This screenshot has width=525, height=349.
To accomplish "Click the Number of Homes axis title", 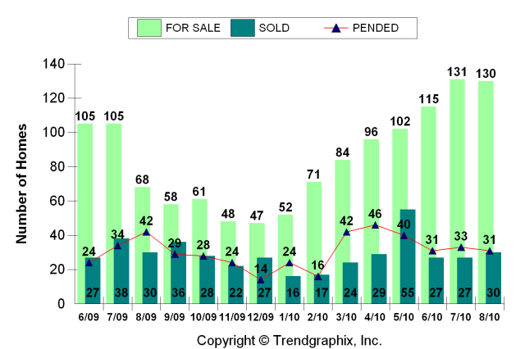I will tap(22, 183).
